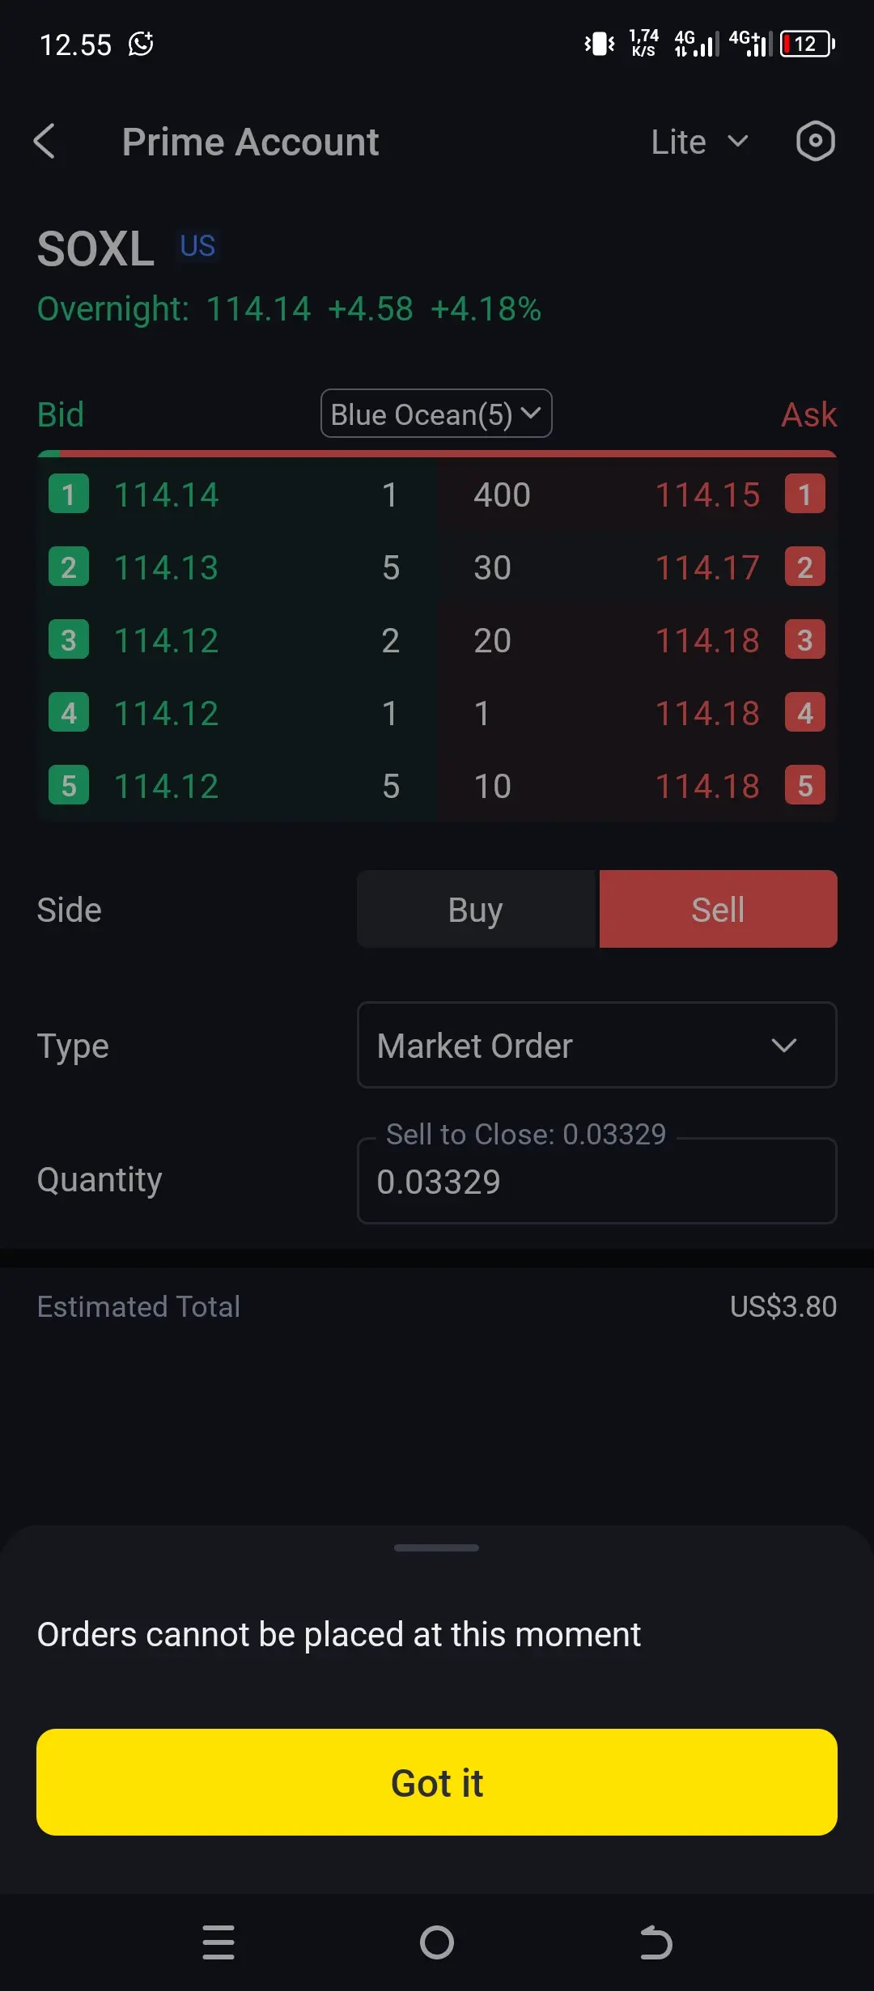
Task: Tap the SOXL ticker symbol
Action: (96, 248)
